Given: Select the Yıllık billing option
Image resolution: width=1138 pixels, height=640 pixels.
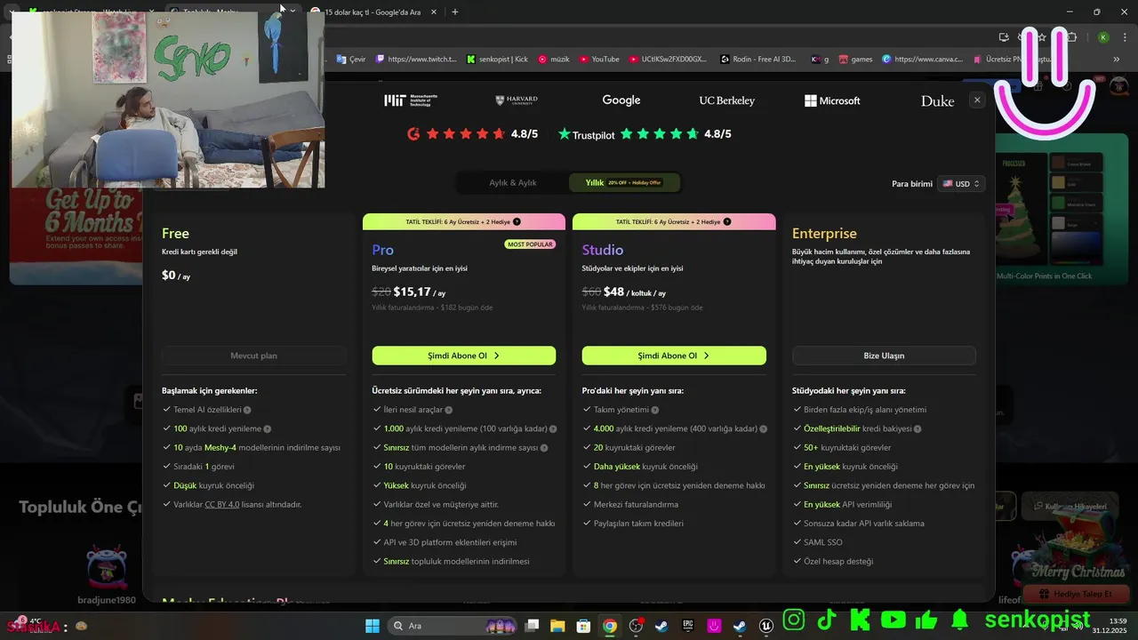Looking at the screenshot, I should 625,183.
